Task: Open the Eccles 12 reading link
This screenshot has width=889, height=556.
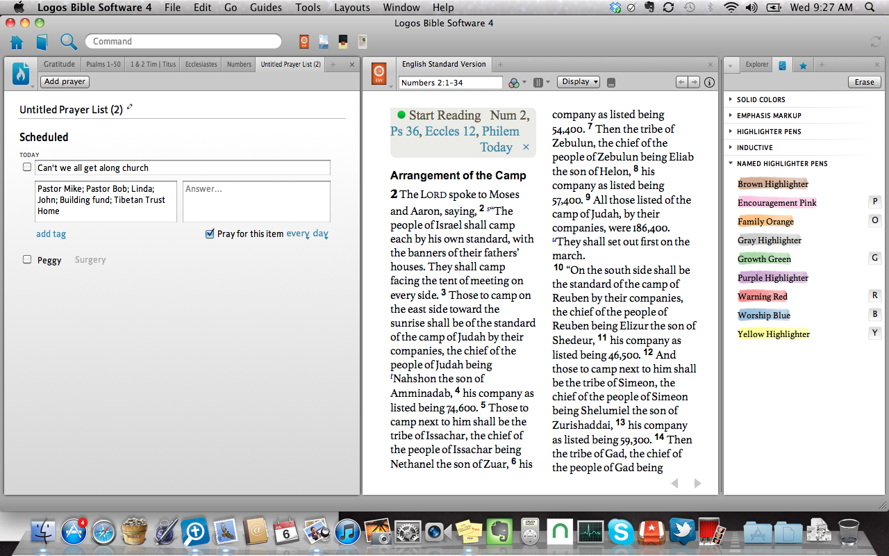Action: coord(450,131)
